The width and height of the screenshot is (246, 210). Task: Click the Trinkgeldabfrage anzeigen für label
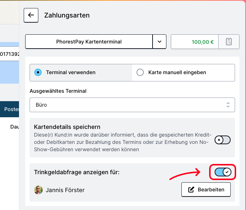click(77, 172)
